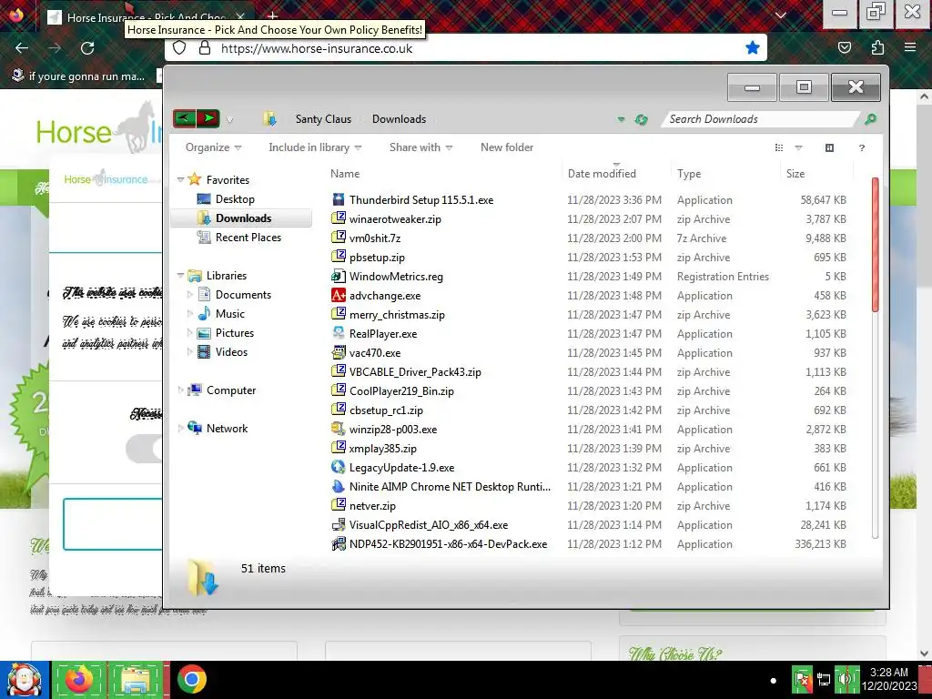Click the padlock site security icon

tap(205, 48)
